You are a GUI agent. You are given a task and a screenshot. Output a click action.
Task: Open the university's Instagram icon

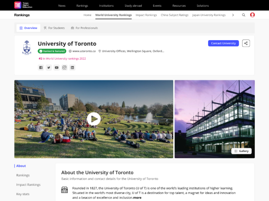(65, 67)
